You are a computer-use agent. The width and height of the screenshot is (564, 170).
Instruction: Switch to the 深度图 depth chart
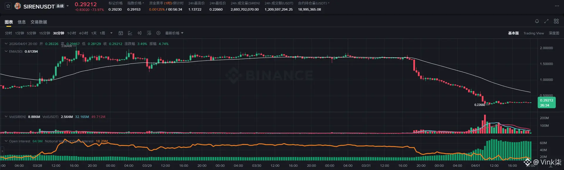pos(554,33)
